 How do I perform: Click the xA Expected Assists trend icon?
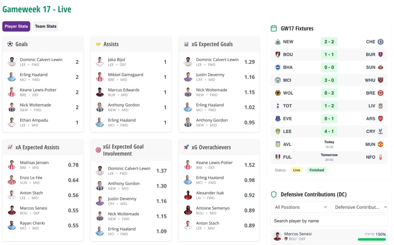click(10, 147)
